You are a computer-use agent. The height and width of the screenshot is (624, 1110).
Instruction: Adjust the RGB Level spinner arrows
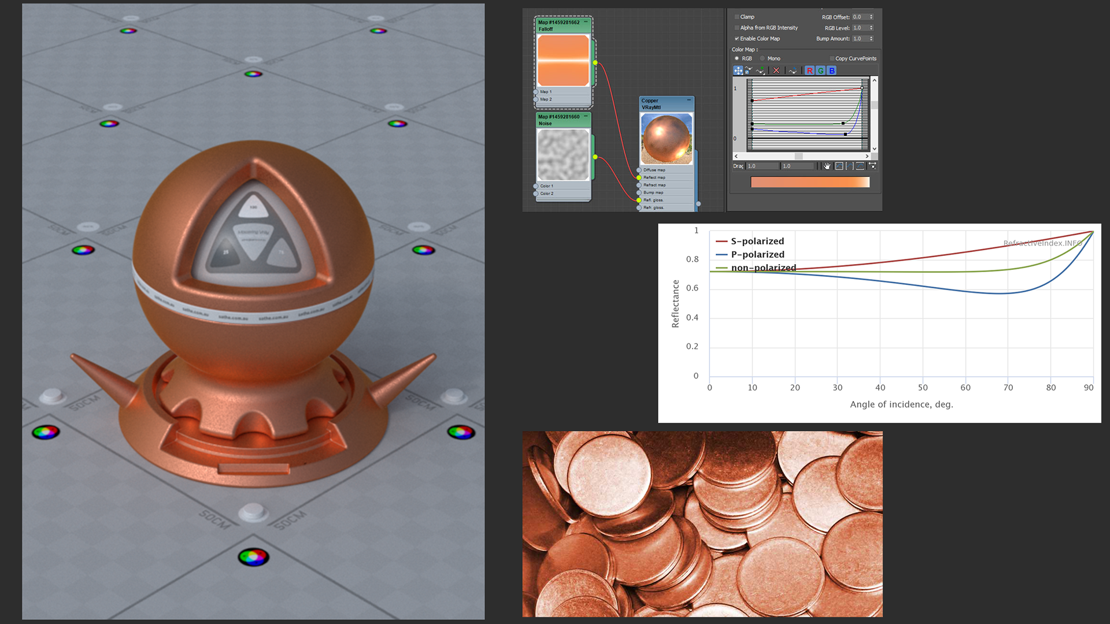coord(871,28)
